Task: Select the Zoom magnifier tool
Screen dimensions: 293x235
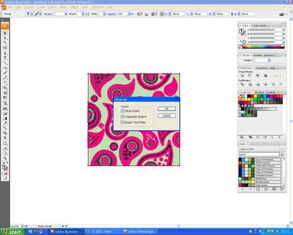Action: tap(5, 158)
